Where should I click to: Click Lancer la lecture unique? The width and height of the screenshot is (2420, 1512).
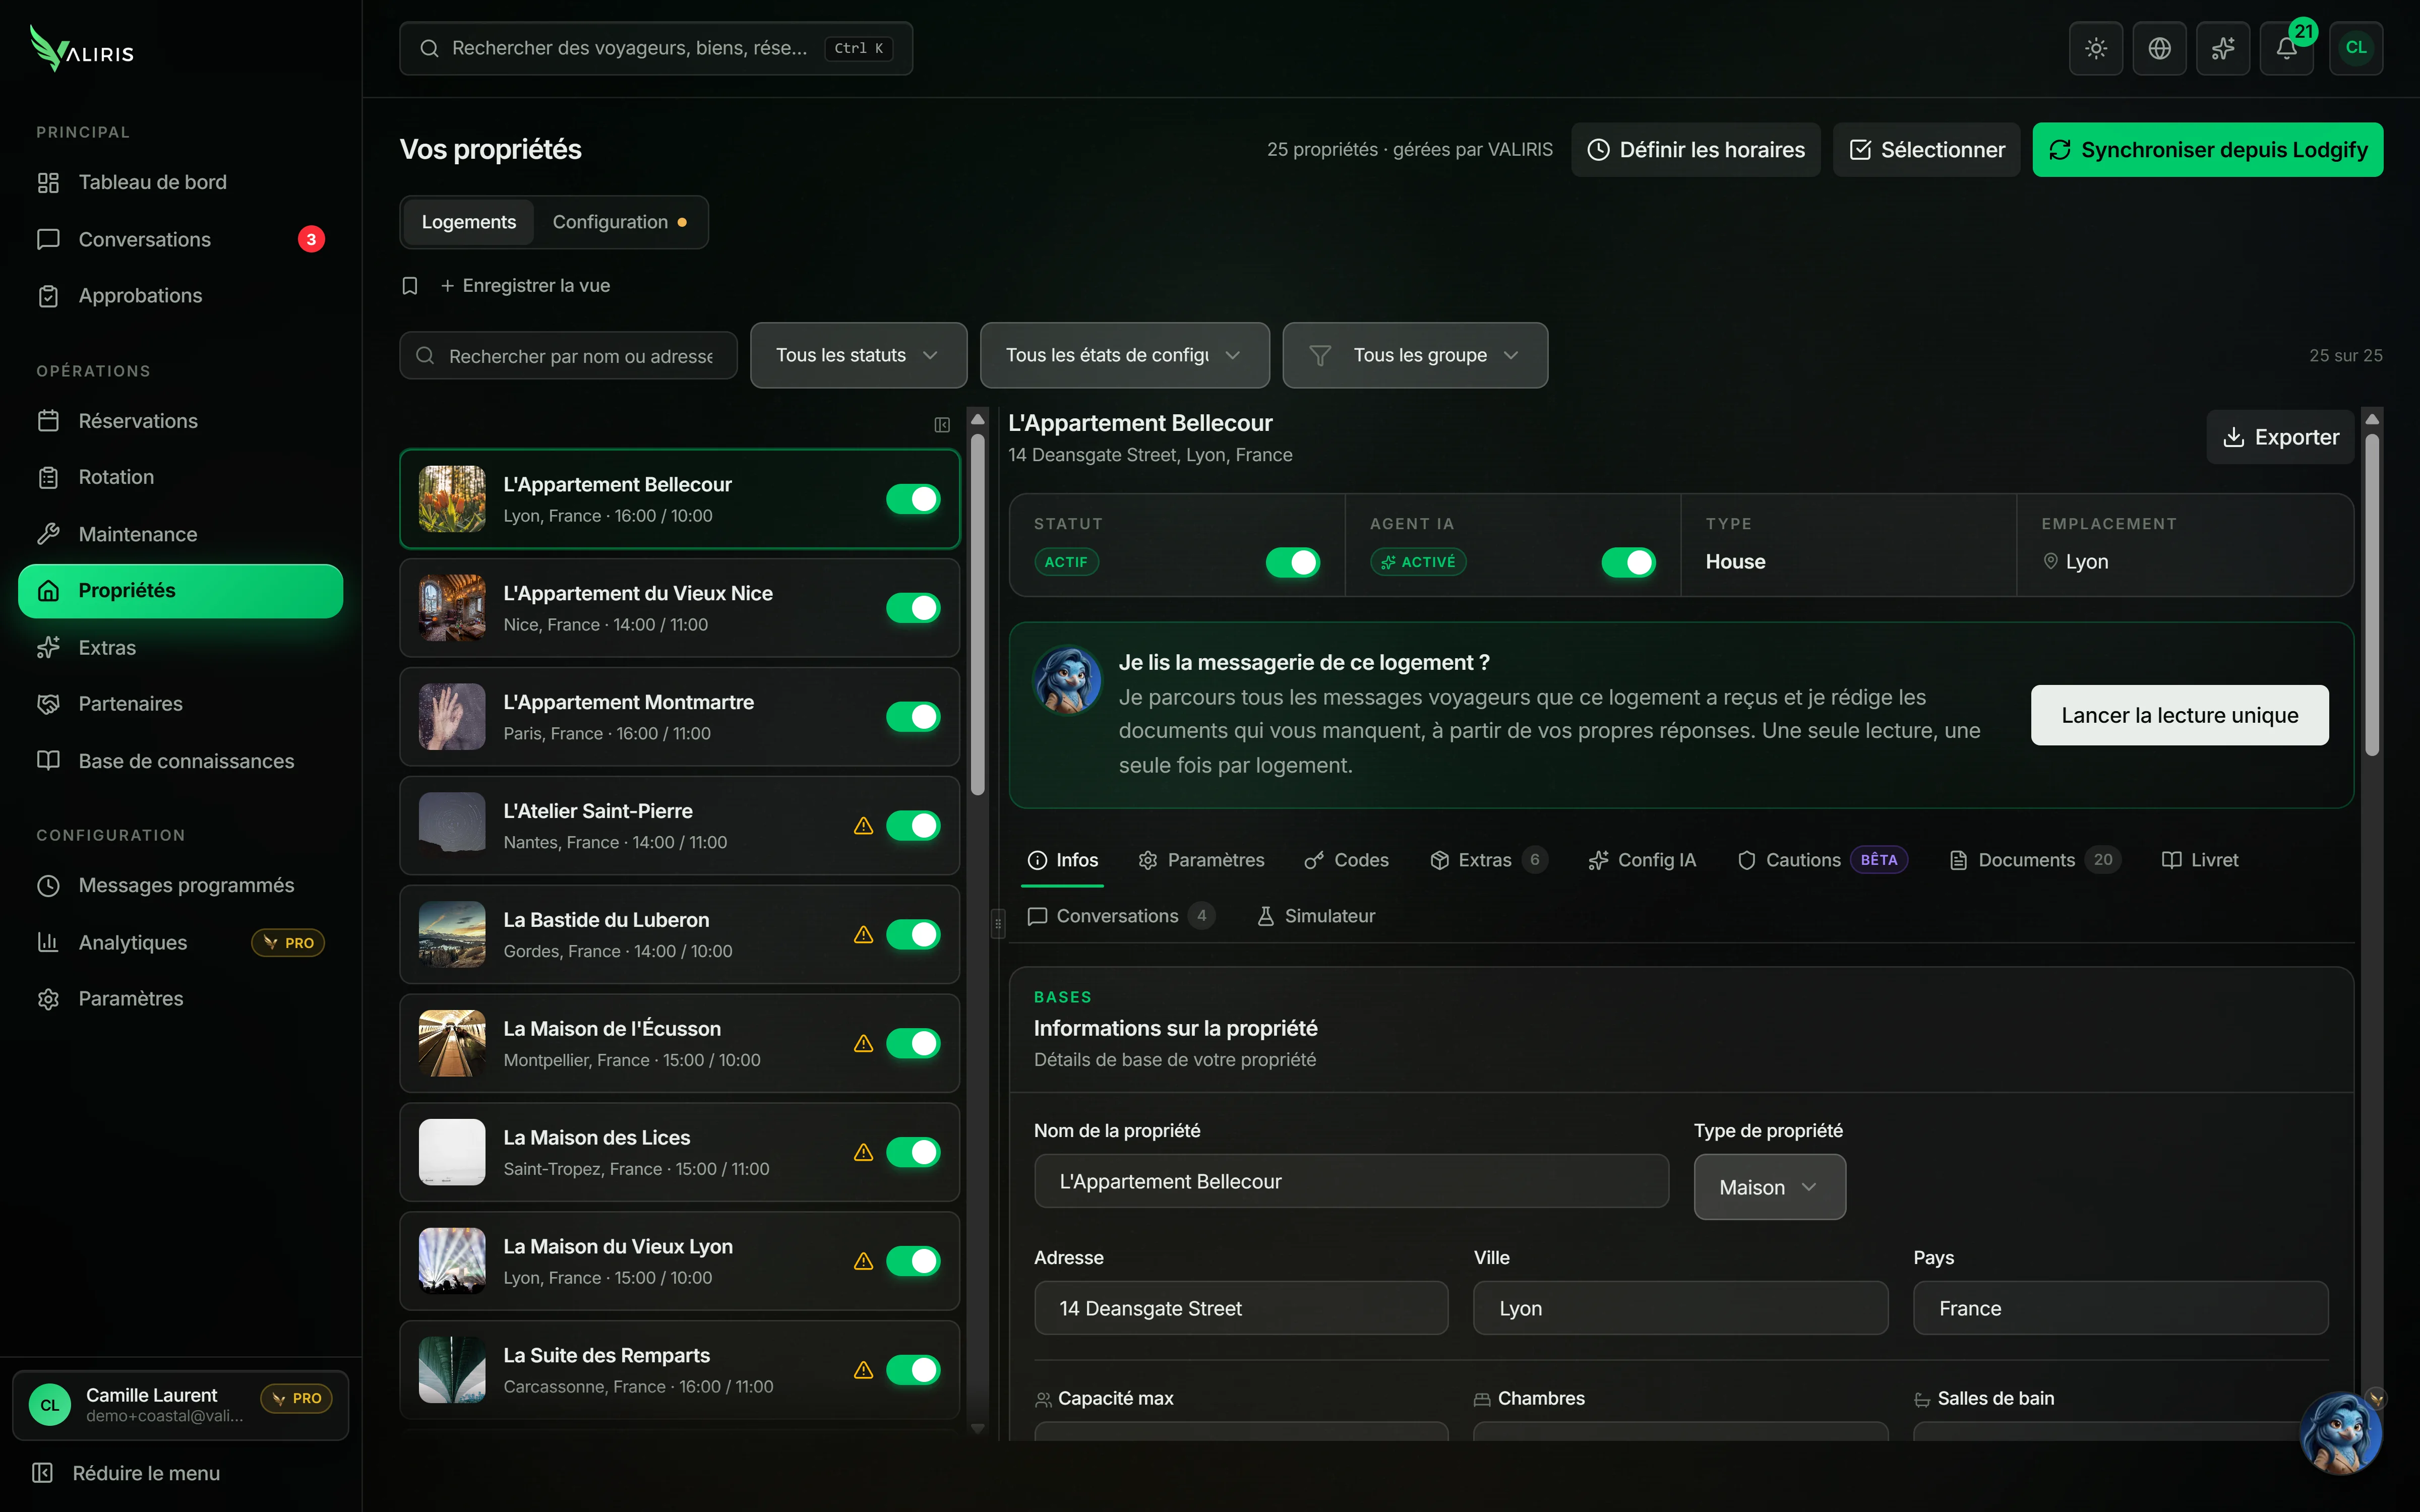(2180, 715)
